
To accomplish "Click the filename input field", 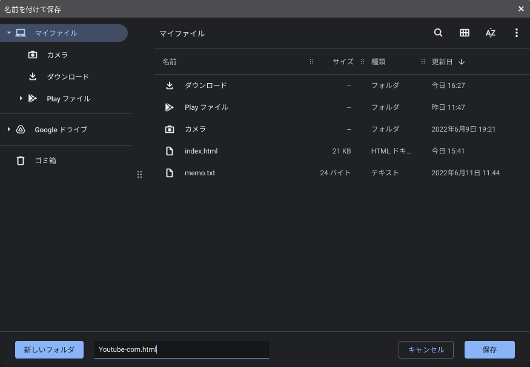I will pyautogui.click(x=181, y=349).
